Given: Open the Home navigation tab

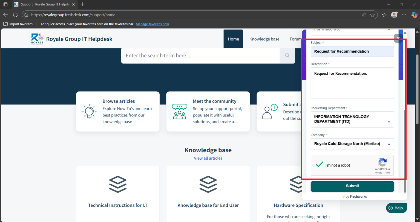Looking at the screenshot, I should [x=233, y=39].
